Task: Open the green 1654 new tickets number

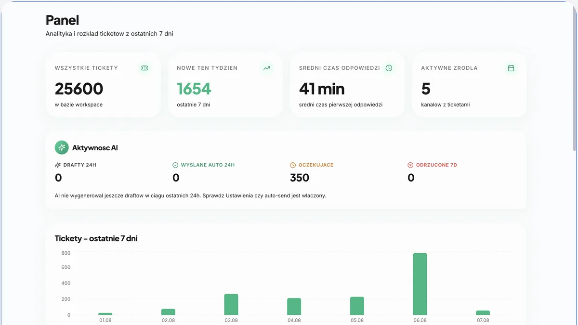Action: 194,89
